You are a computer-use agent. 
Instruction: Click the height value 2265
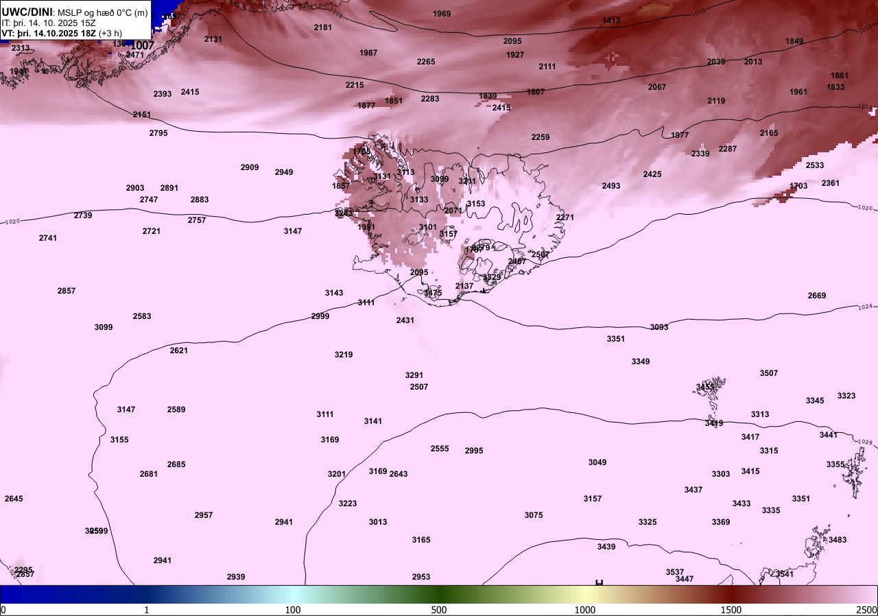point(426,62)
